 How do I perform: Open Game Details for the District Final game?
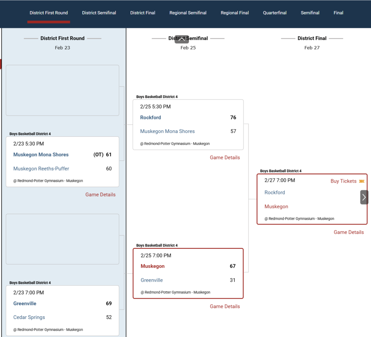[x=349, y=232]
